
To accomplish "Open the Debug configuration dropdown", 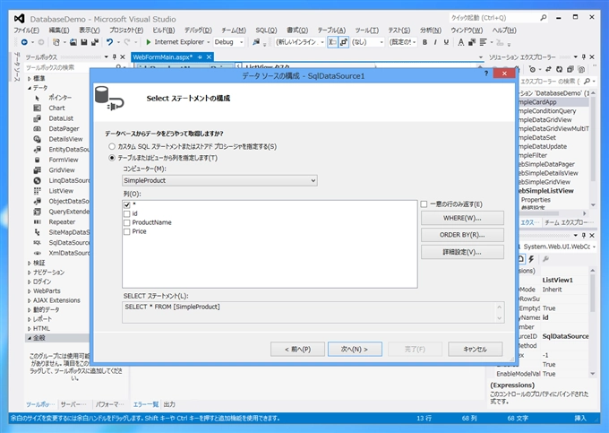I will coord(228,42).
